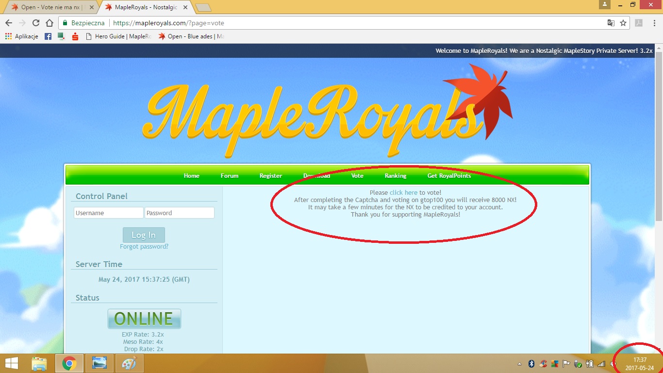Go back to the previous page

click(9, 23)
